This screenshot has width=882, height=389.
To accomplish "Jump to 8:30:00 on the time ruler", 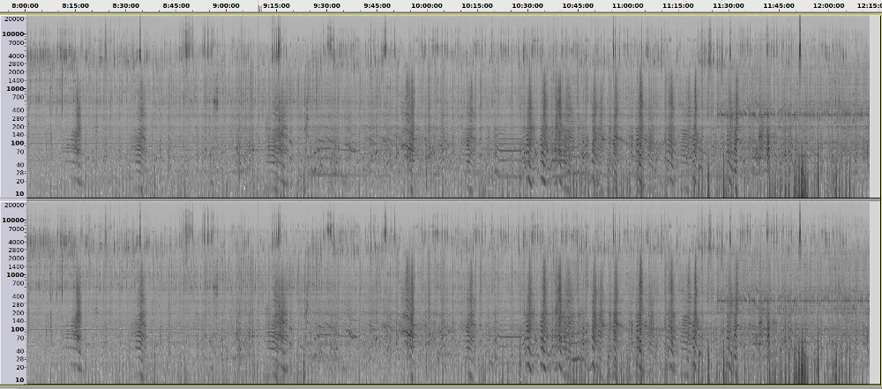I will [126, 5].
